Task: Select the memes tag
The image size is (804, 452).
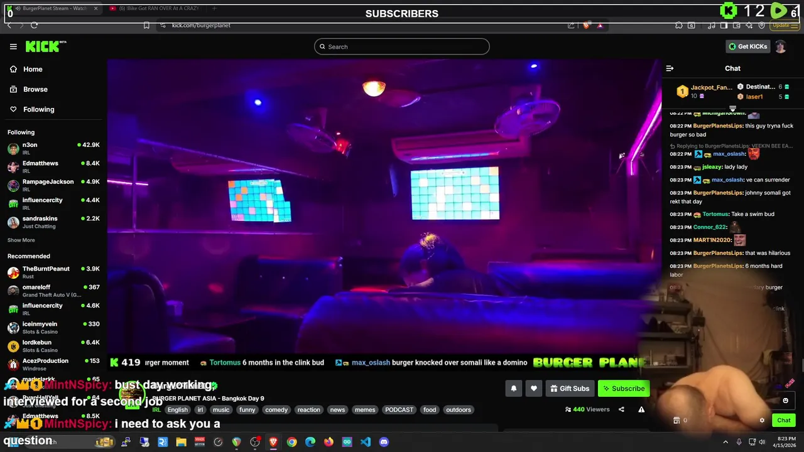Action: [365, 410]
